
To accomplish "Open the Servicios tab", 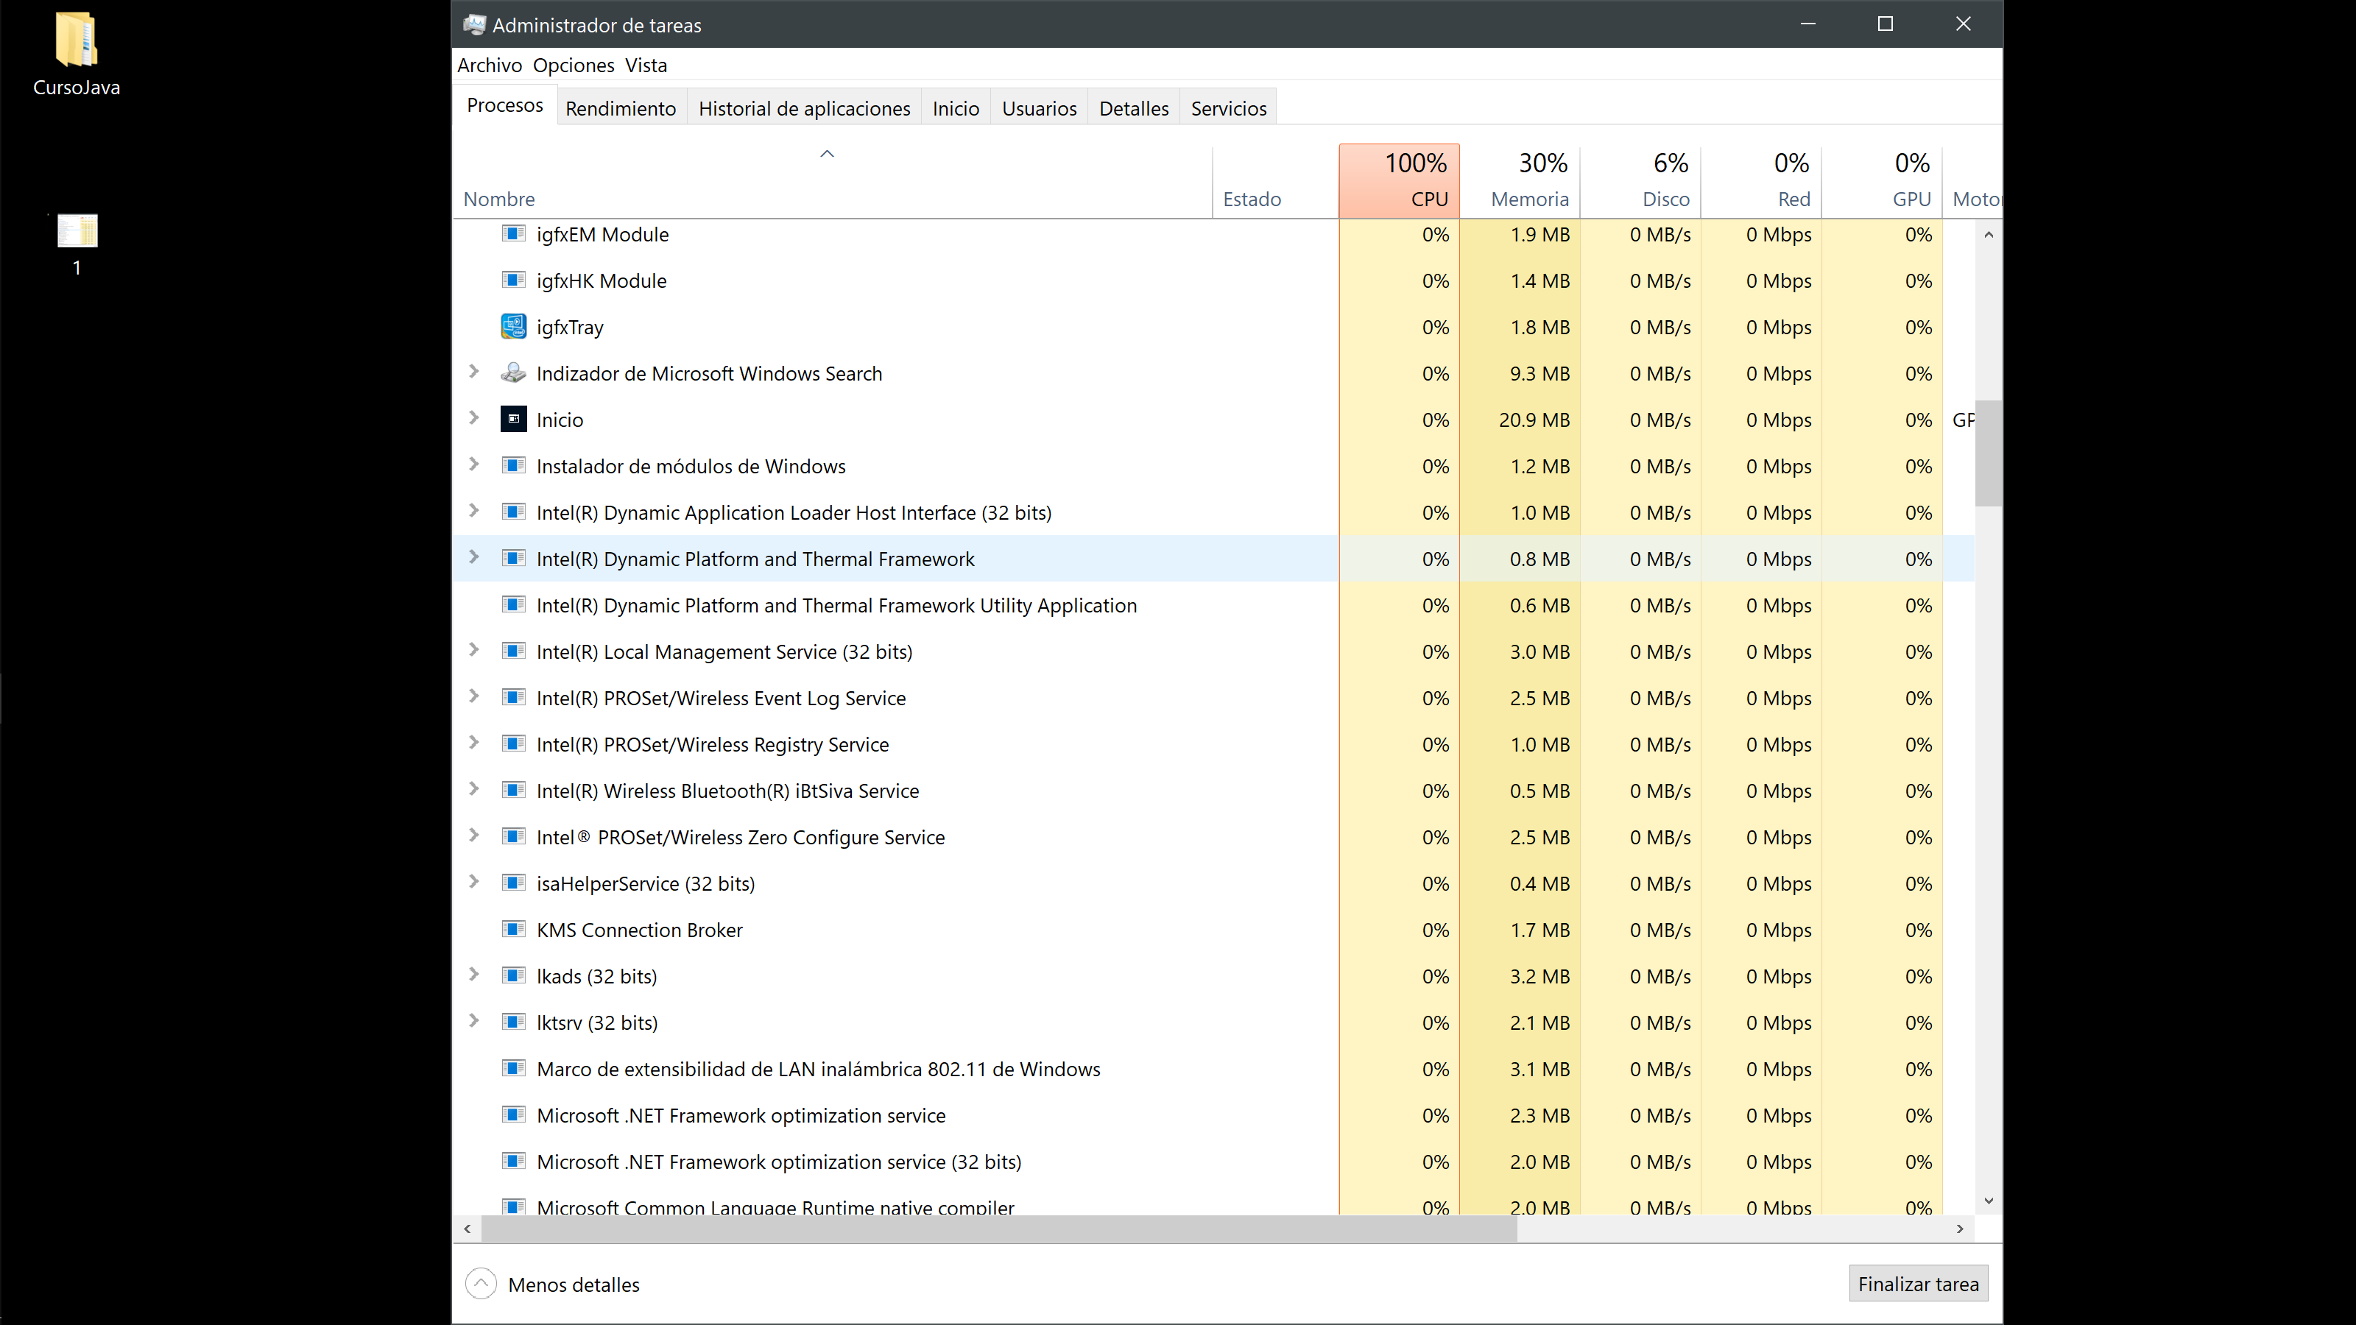I will tap(1228, 109).
